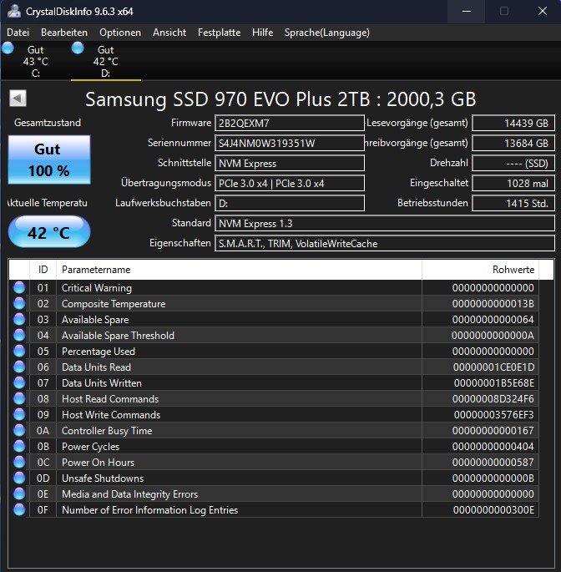This screenshot has width=561, height=572.
Task: Click status orb for Critical Warning row
Action: pos(19,287)
